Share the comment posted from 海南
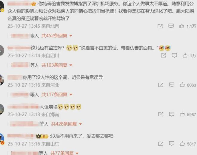Viewport: 197px width, 155px height. (161, 114)
